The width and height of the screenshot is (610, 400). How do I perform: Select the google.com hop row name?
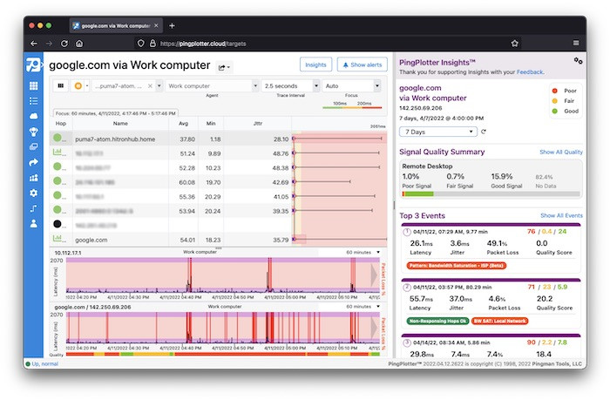[x=91, y=240]
